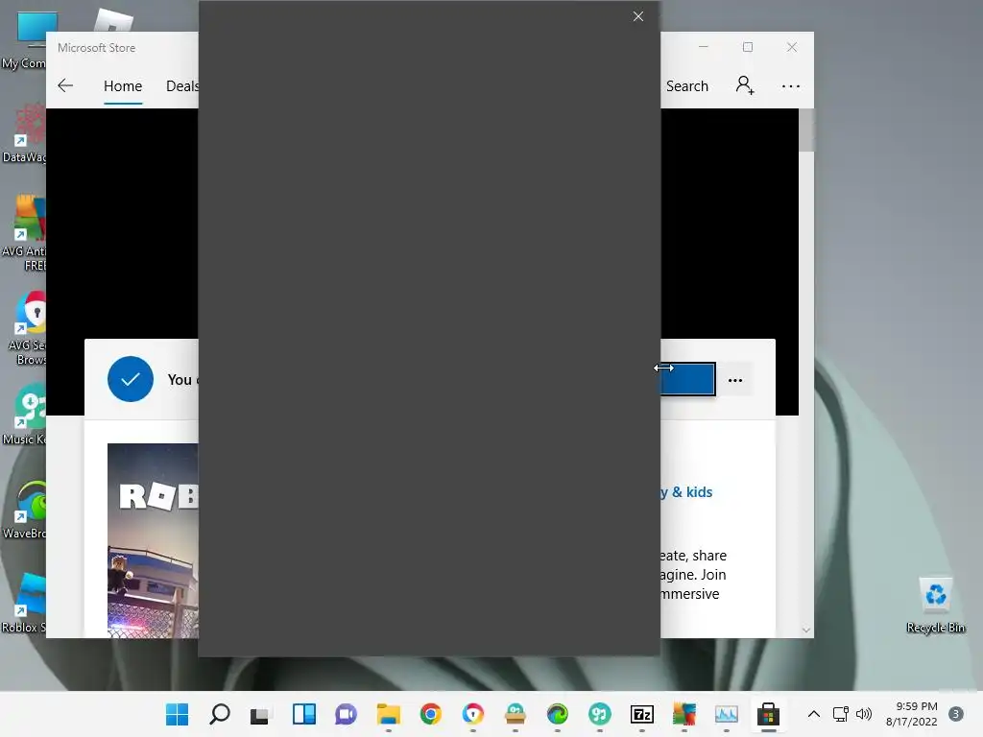Switch to the Home tab
The width and height of the screenshot is (983, 737).
click(x=123, y=85)
